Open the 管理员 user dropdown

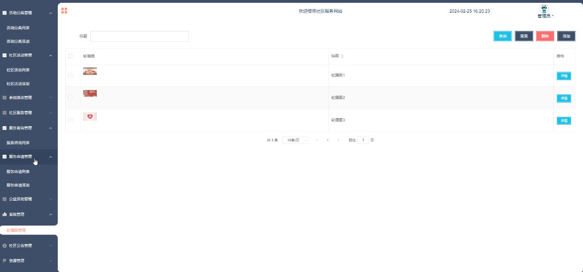[545, 16]
